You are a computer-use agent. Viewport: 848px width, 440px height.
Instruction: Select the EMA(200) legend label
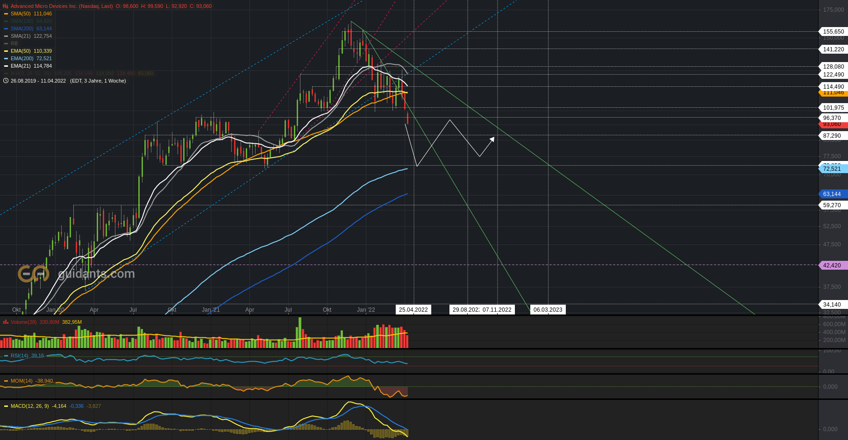(x=22, y=58)
